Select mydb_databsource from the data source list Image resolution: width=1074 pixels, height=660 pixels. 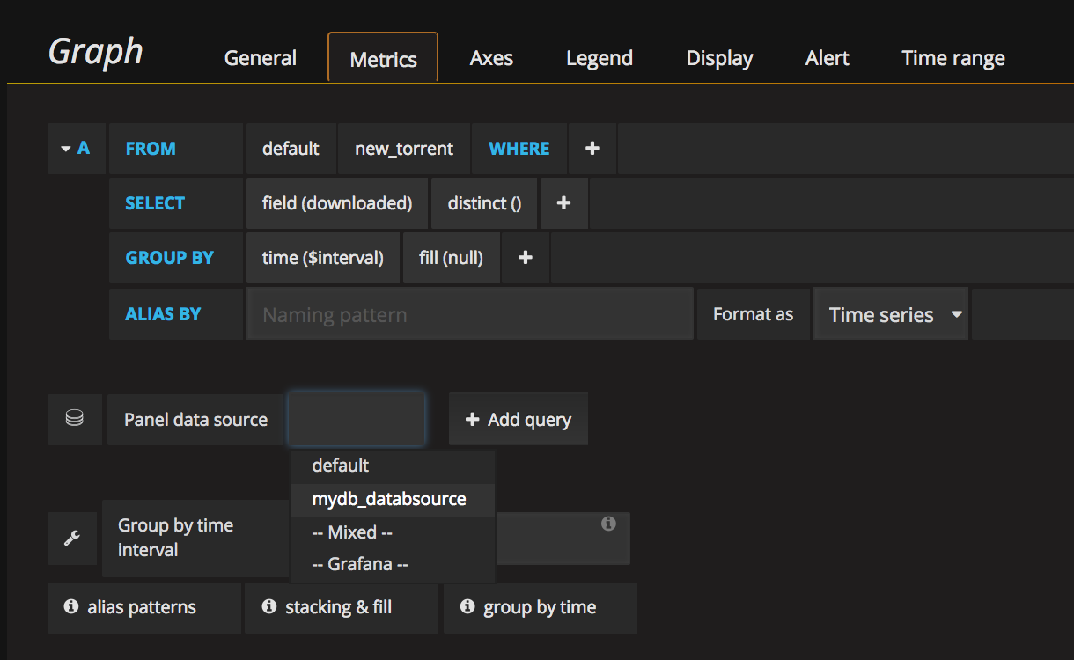(389, 499)
